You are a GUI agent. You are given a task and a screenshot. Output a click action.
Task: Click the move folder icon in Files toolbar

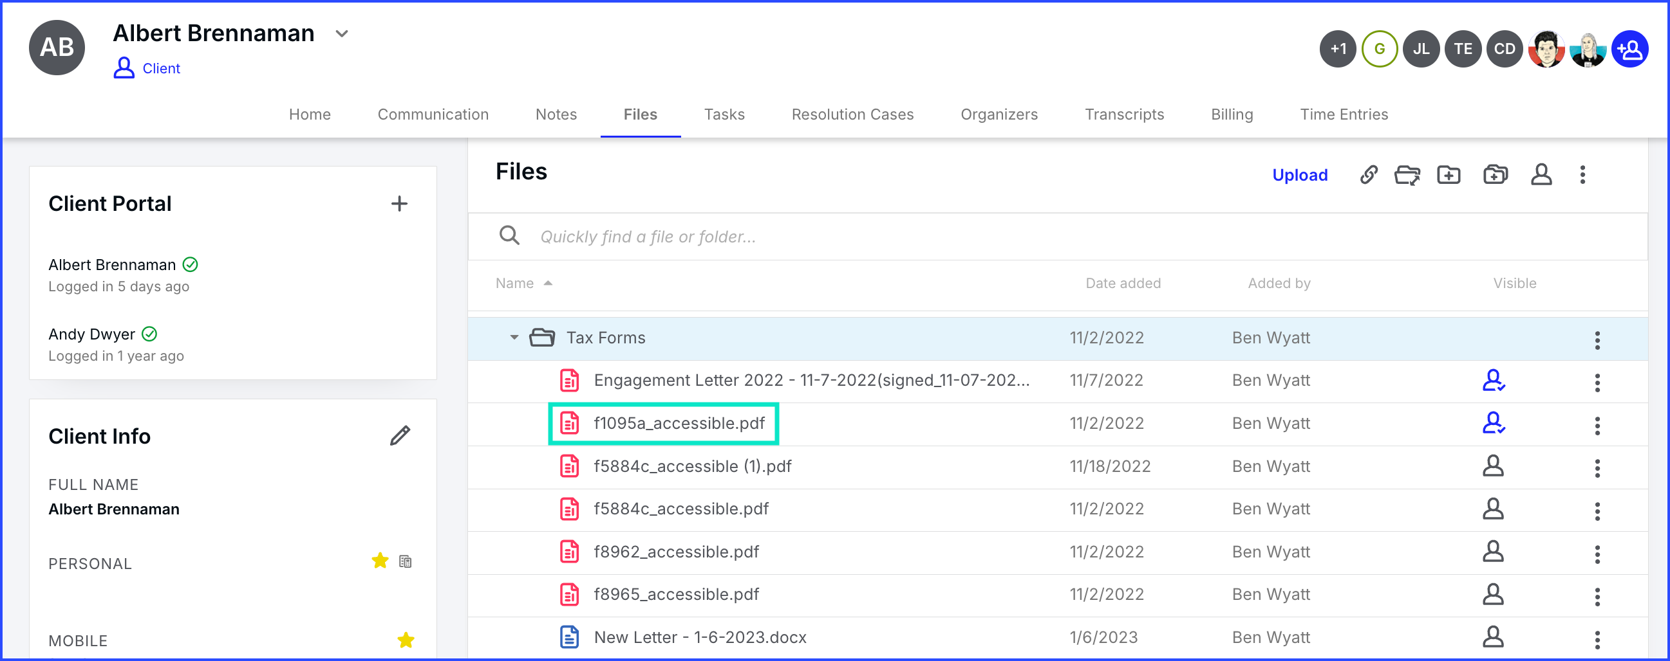click(x=1407, y=175)
